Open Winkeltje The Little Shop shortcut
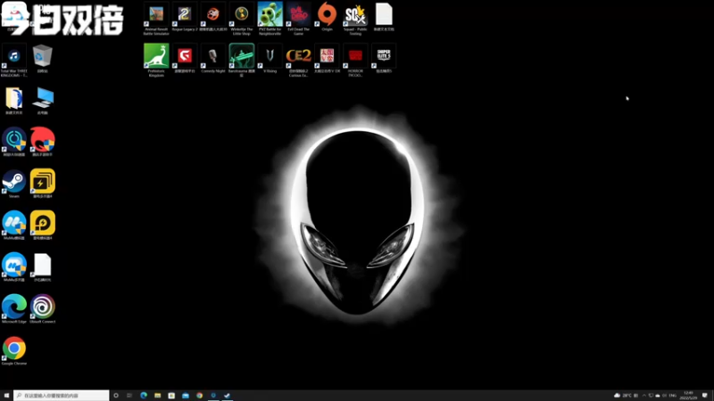This screenshot has width=714, height=401. tap(241, 19)
